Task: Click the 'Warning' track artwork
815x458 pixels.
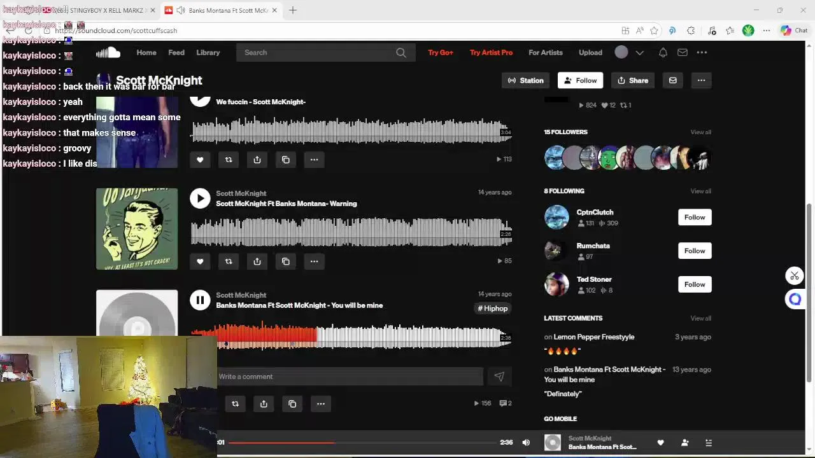Action: click(137, 229)
